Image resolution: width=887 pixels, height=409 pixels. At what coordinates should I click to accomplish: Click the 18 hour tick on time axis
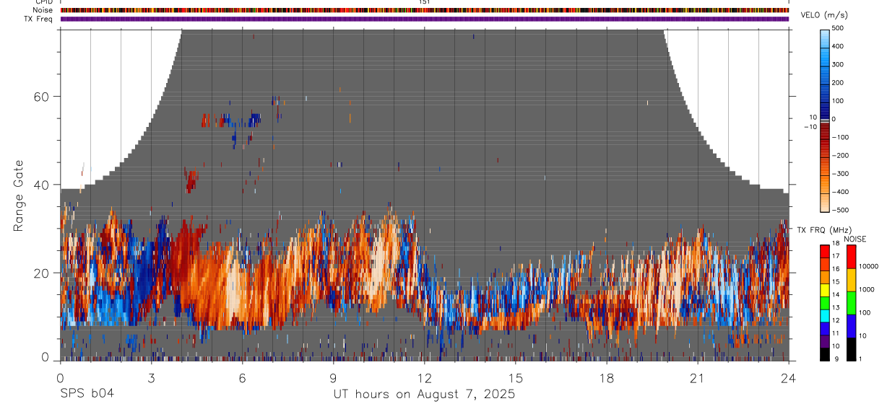607,378
